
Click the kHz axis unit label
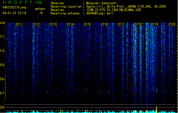[x=3, y=23]
